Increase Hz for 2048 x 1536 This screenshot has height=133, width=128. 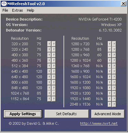tap(114, 104)
